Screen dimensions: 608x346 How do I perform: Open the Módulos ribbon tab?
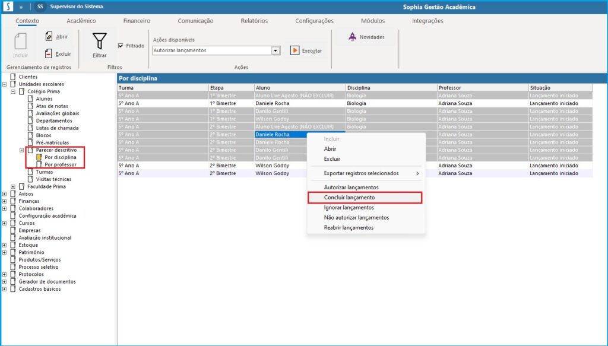click(x=373, y=21)
